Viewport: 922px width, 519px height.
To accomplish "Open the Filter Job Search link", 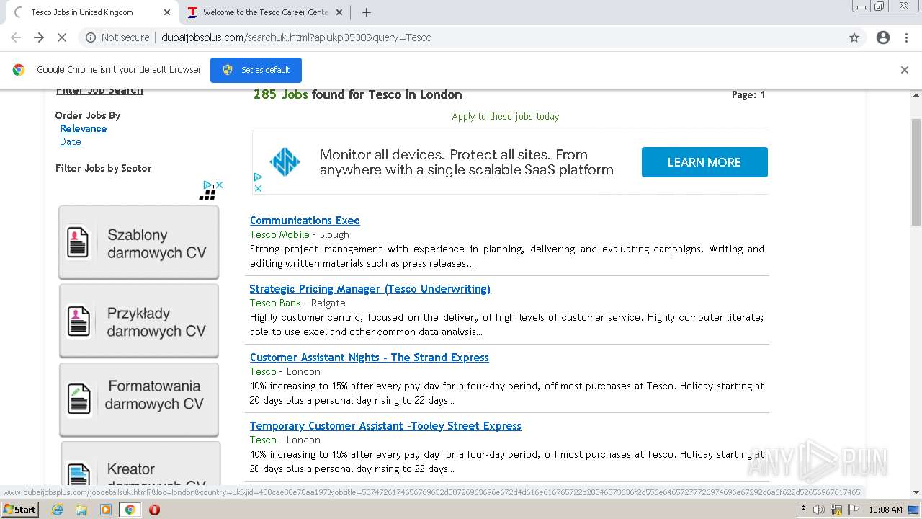I will pos(99,90).
